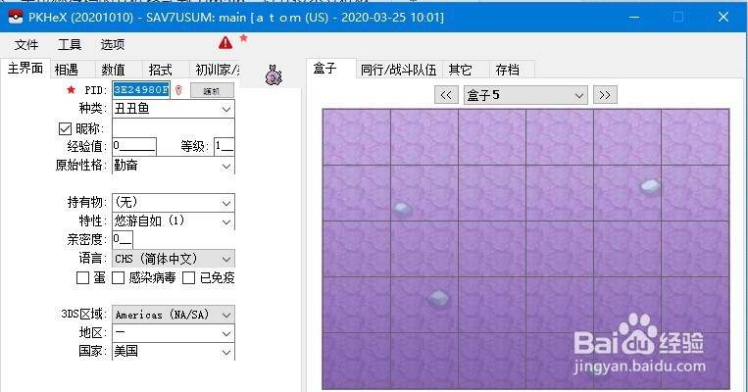Open the 选项 menu
The width and height of the screenshot is (748, 392).
(x=113, y=45)
